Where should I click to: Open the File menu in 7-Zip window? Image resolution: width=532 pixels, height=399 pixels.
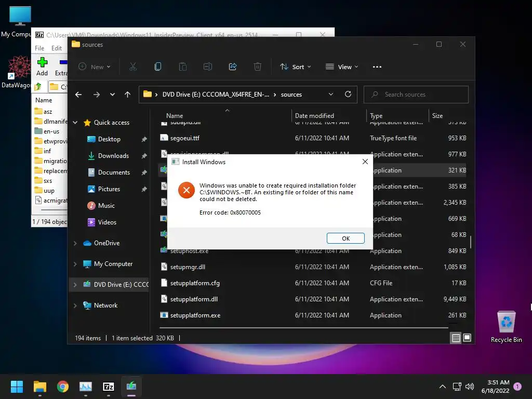click(39, 48)
